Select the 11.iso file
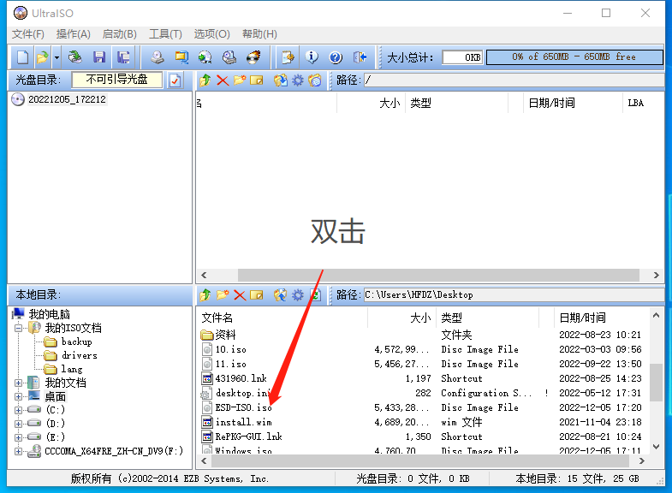 230,364
